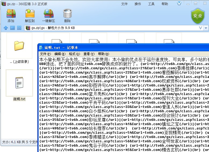Click 惠泽社群 text in Notepad
Image resolution: width=209 pixels, height=152 pixels.
tap(170, 90)
